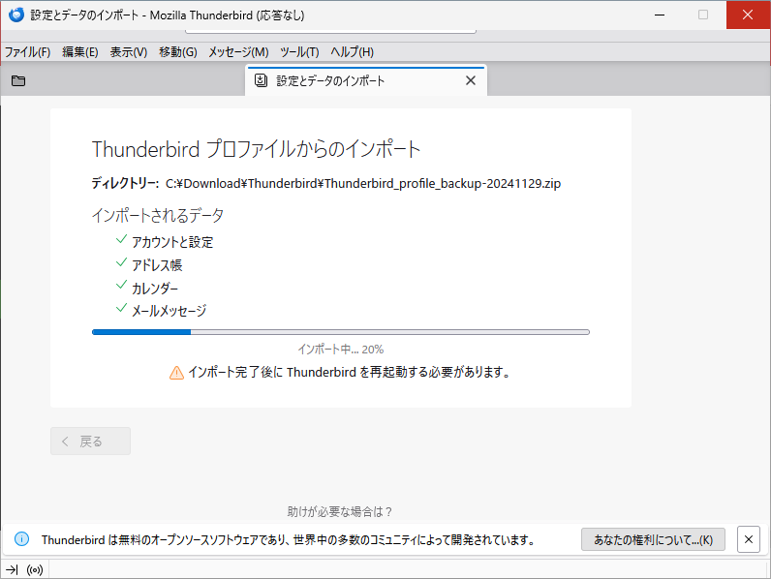The image size is (771, 579).
Task: Click the Thunderbird は無料の notification text
Action: pos(289,539)
